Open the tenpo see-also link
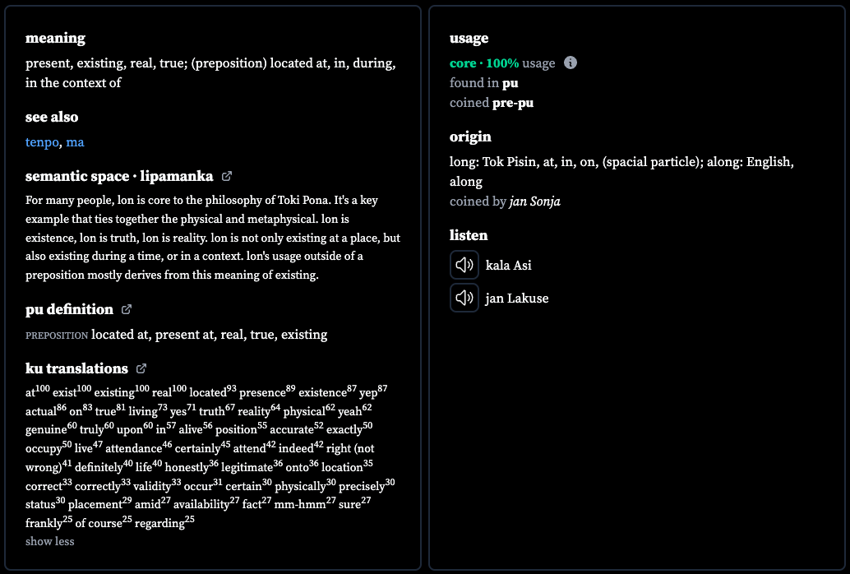This screenshot has height=574, width=850. tap(42, 142)
